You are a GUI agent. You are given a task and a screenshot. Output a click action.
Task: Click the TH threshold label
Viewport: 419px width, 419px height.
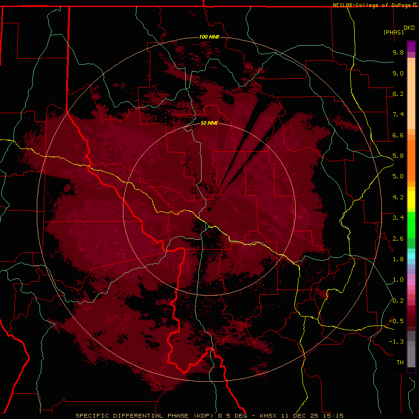click(400, 363)
